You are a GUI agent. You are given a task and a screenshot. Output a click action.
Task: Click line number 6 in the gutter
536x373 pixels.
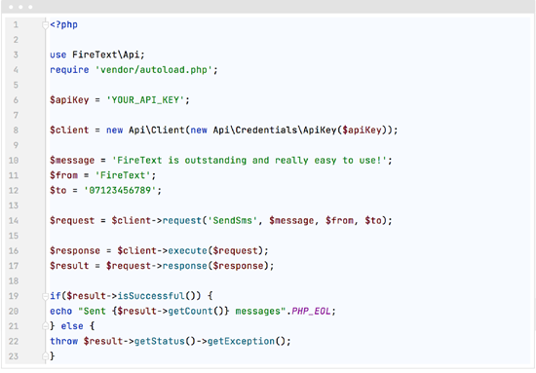coord(16,100)
